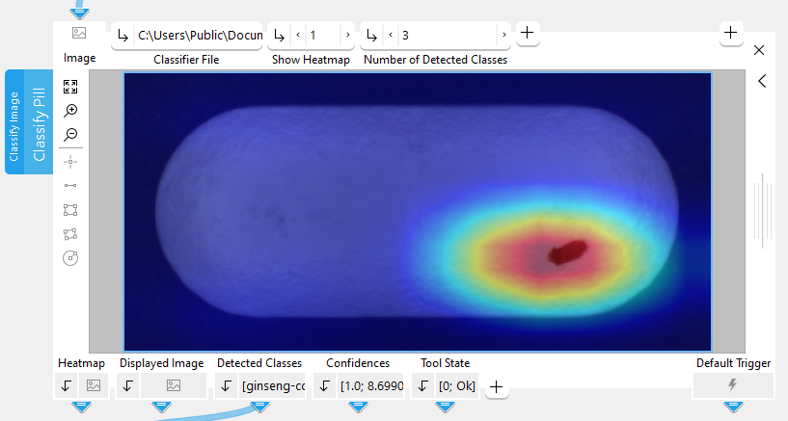Select the point crosshair drawing tool
Viewport: 788px width, 421px height.
coord(70,161)
